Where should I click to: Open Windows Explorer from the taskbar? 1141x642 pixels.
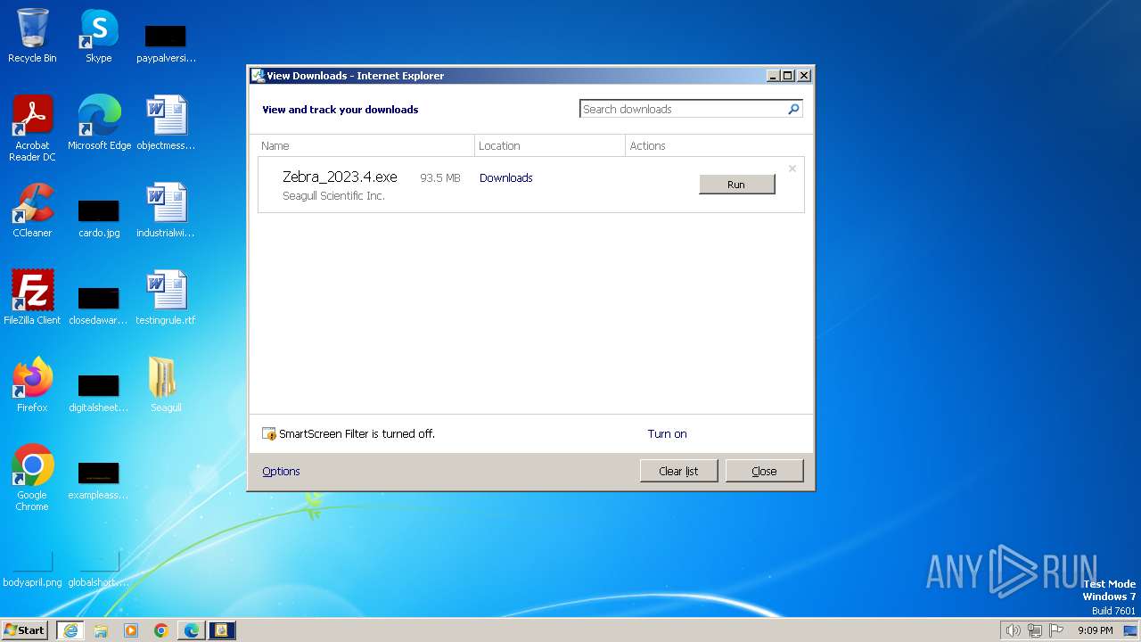point(101,630)
